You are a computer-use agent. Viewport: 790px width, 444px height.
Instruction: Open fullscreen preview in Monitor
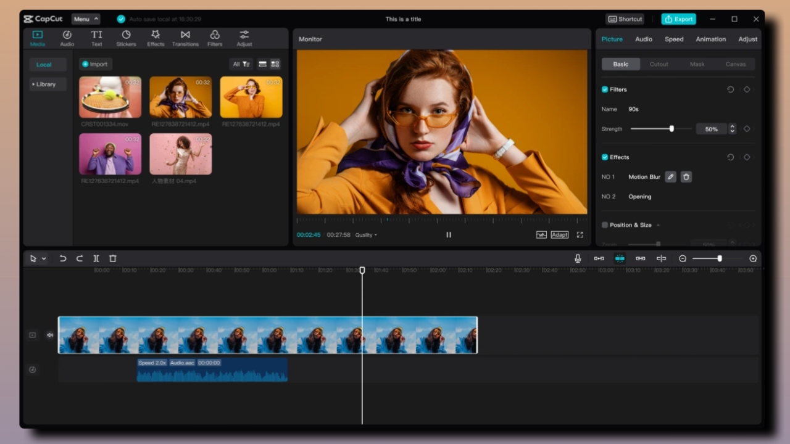pos(580,235)
